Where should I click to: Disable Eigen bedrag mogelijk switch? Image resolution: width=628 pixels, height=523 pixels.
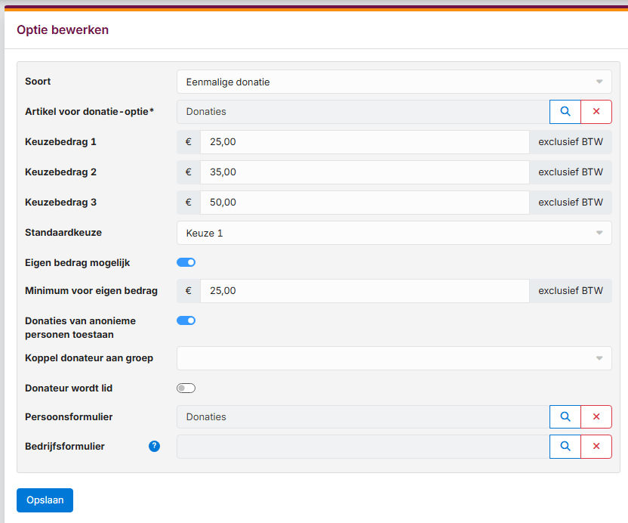[186, 262]
